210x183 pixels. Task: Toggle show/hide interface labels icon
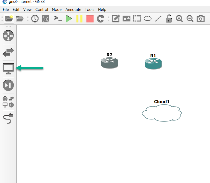coord(46,19)
